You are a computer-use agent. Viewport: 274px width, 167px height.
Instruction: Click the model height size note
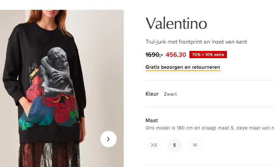[x=210, y=128]
